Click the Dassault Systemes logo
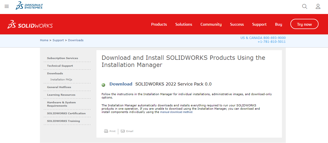The image size is (328, 143). (29, 5)
